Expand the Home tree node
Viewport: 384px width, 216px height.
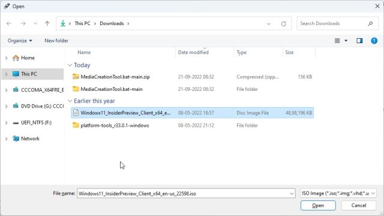7,58
